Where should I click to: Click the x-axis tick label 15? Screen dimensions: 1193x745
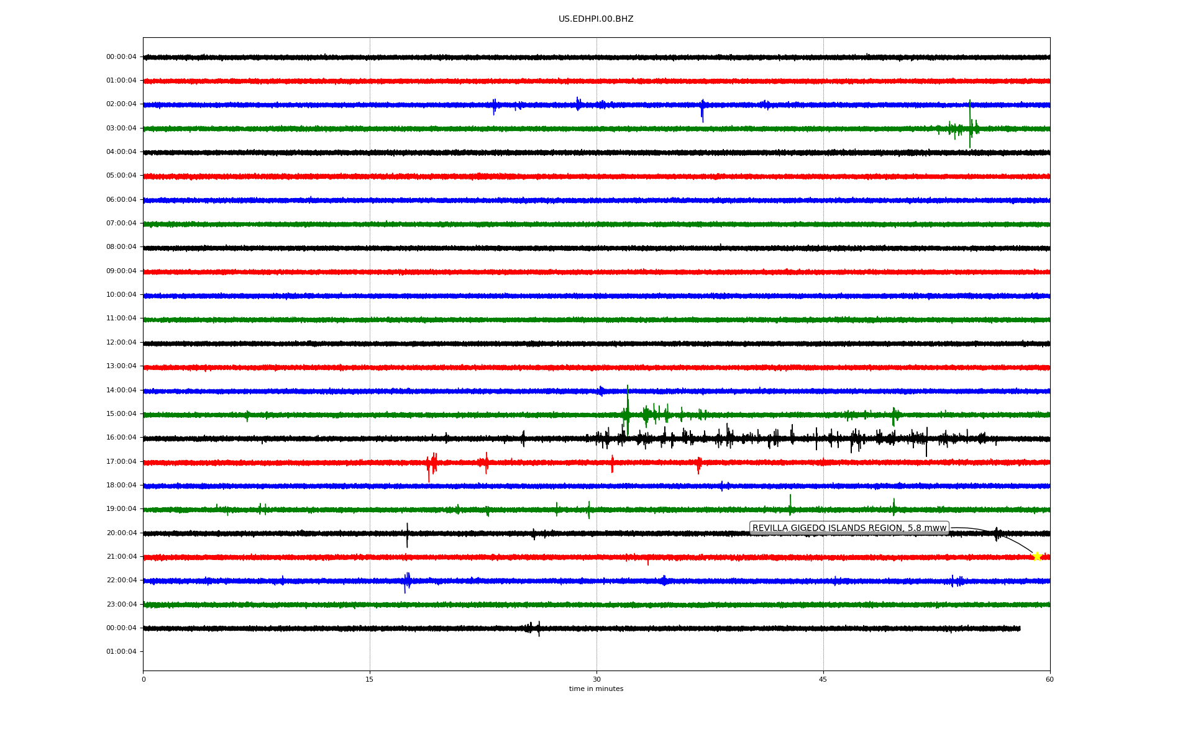tap(370, 680)
